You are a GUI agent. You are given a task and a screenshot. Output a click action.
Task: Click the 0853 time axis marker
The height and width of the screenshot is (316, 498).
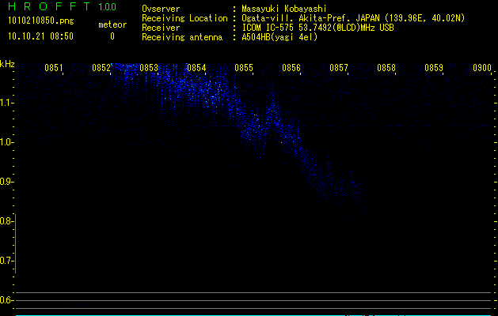tap(149, 68)
